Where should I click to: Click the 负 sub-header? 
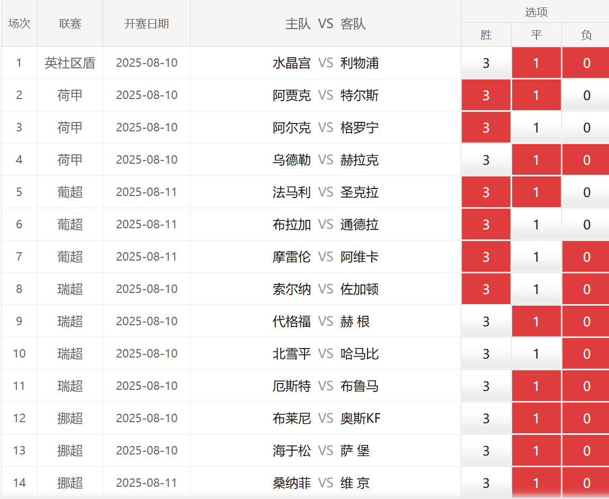[586, 34]
